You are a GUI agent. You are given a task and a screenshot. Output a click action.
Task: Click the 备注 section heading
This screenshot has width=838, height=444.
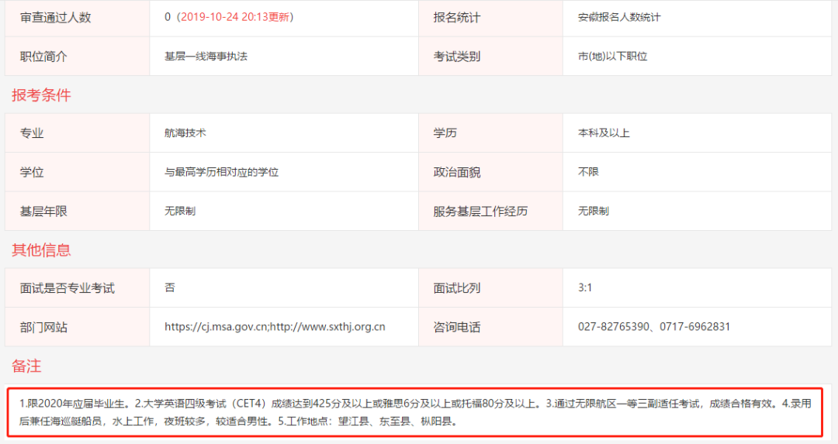[x=26, y=366]
